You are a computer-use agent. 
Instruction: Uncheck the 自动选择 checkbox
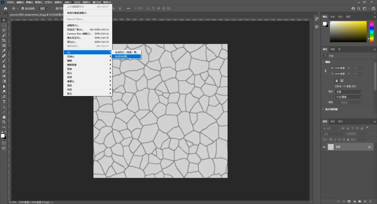[x=22, y=9]
